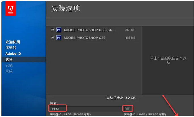Click the 563 MB size value
Screen dimensions: 194x117
coord(130,30)
